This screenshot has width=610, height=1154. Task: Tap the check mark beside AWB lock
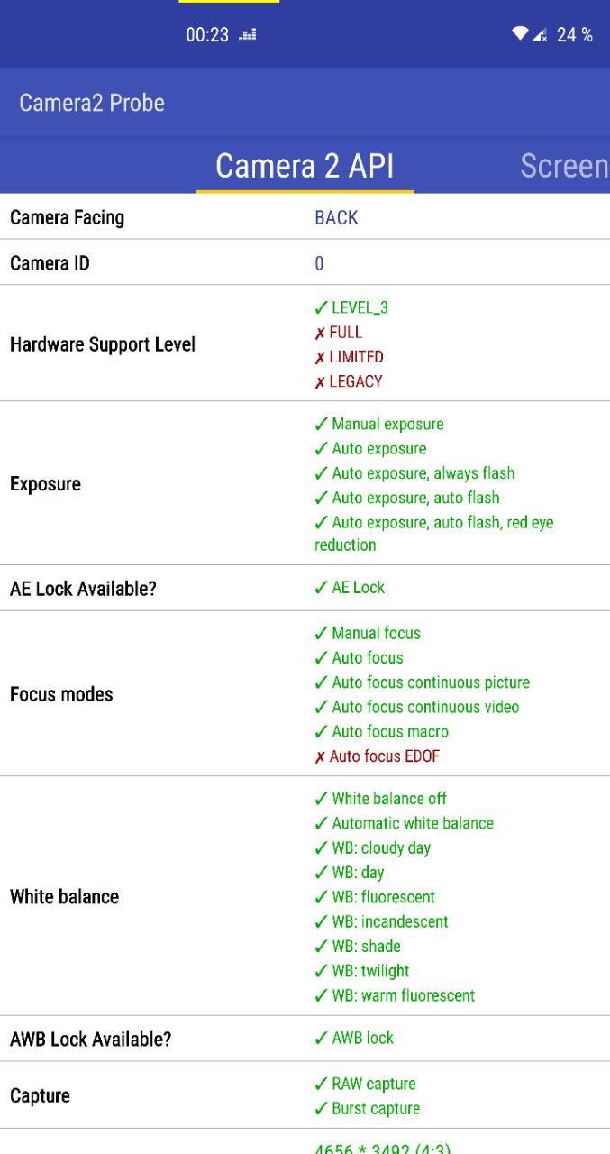click(321, 1039)
